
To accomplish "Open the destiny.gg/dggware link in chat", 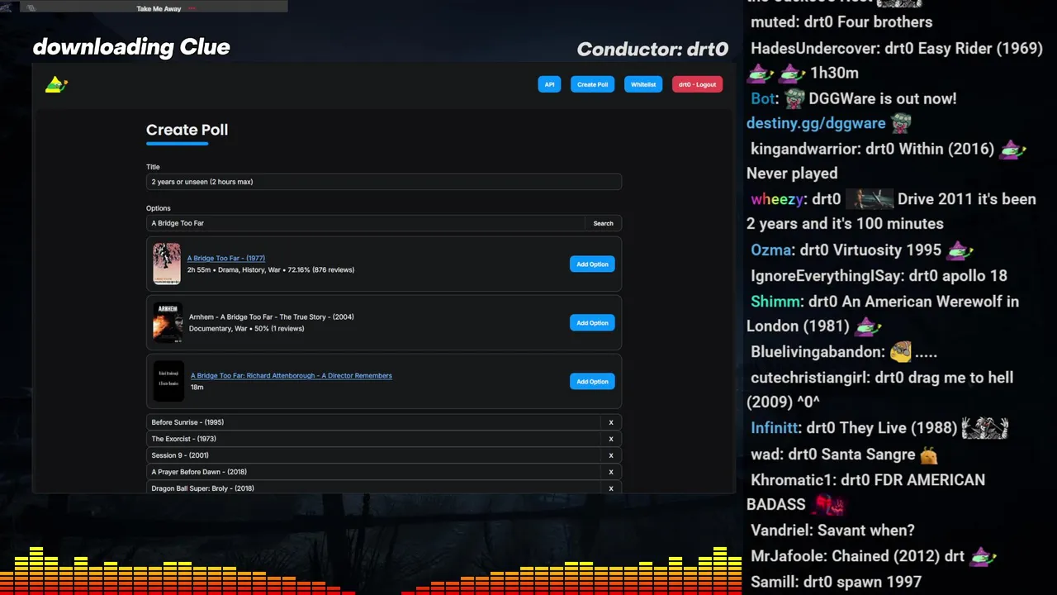I will coord(816,123).
